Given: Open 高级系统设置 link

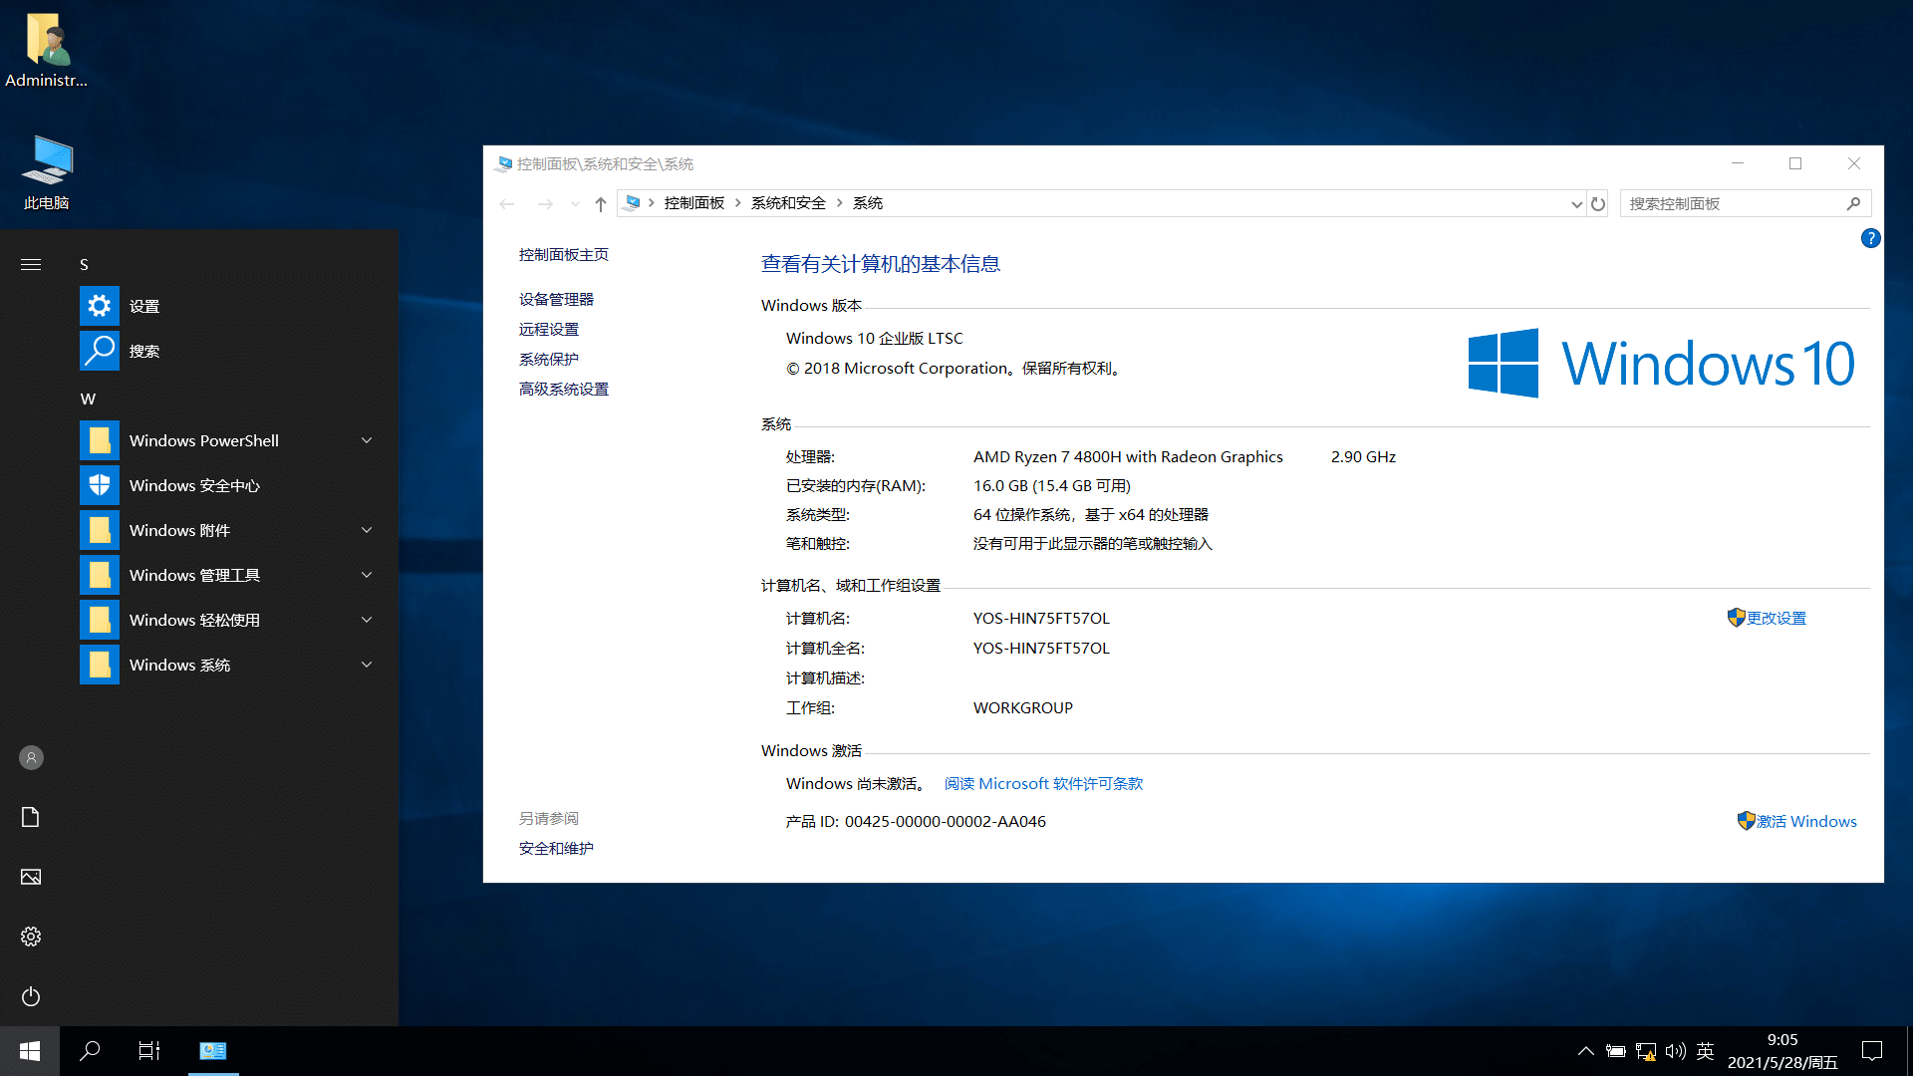Looking at the screenshot, I should tap(564, 390).
